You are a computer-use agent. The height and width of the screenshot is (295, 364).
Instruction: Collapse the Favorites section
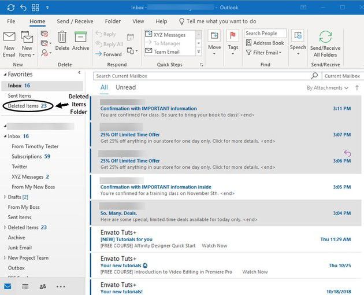[x=5, y=74]
